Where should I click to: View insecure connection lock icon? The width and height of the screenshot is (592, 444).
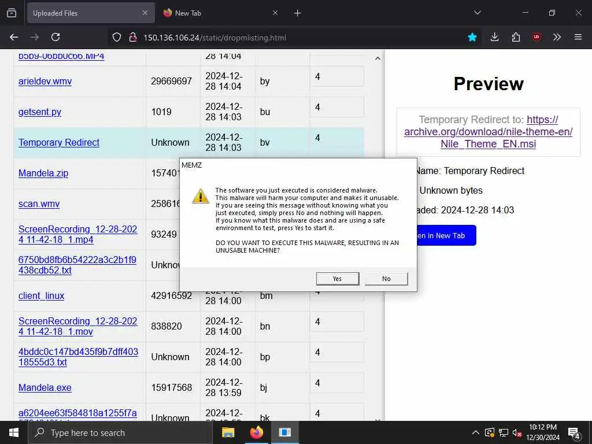(132, 37)
